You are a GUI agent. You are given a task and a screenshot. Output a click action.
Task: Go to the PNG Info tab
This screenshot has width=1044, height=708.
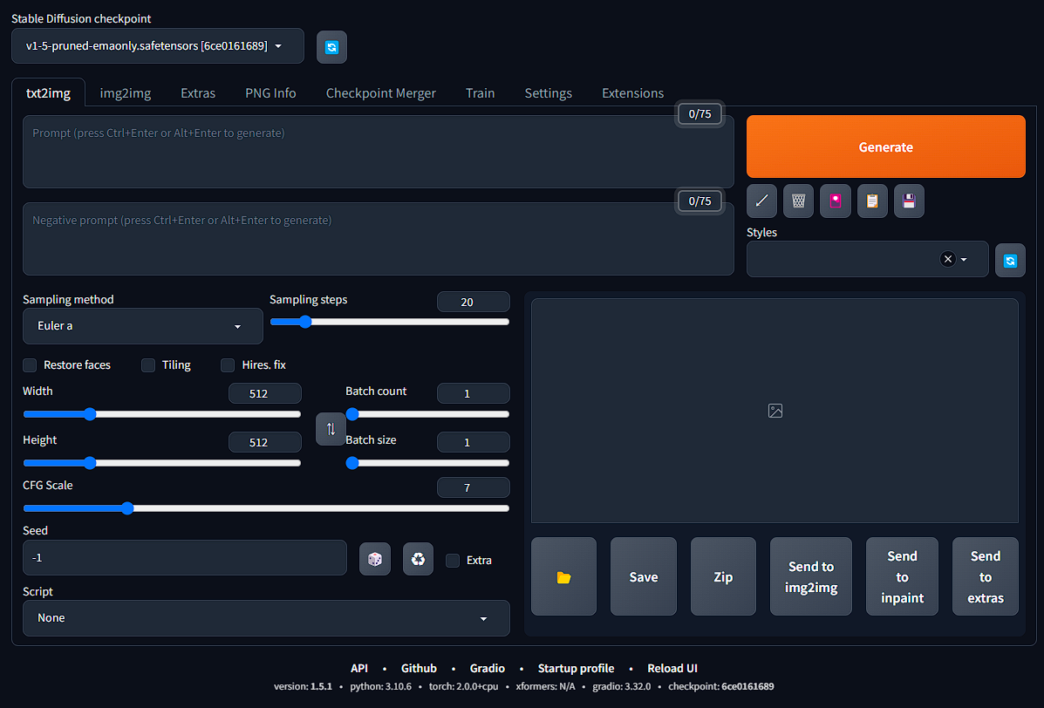270,93
